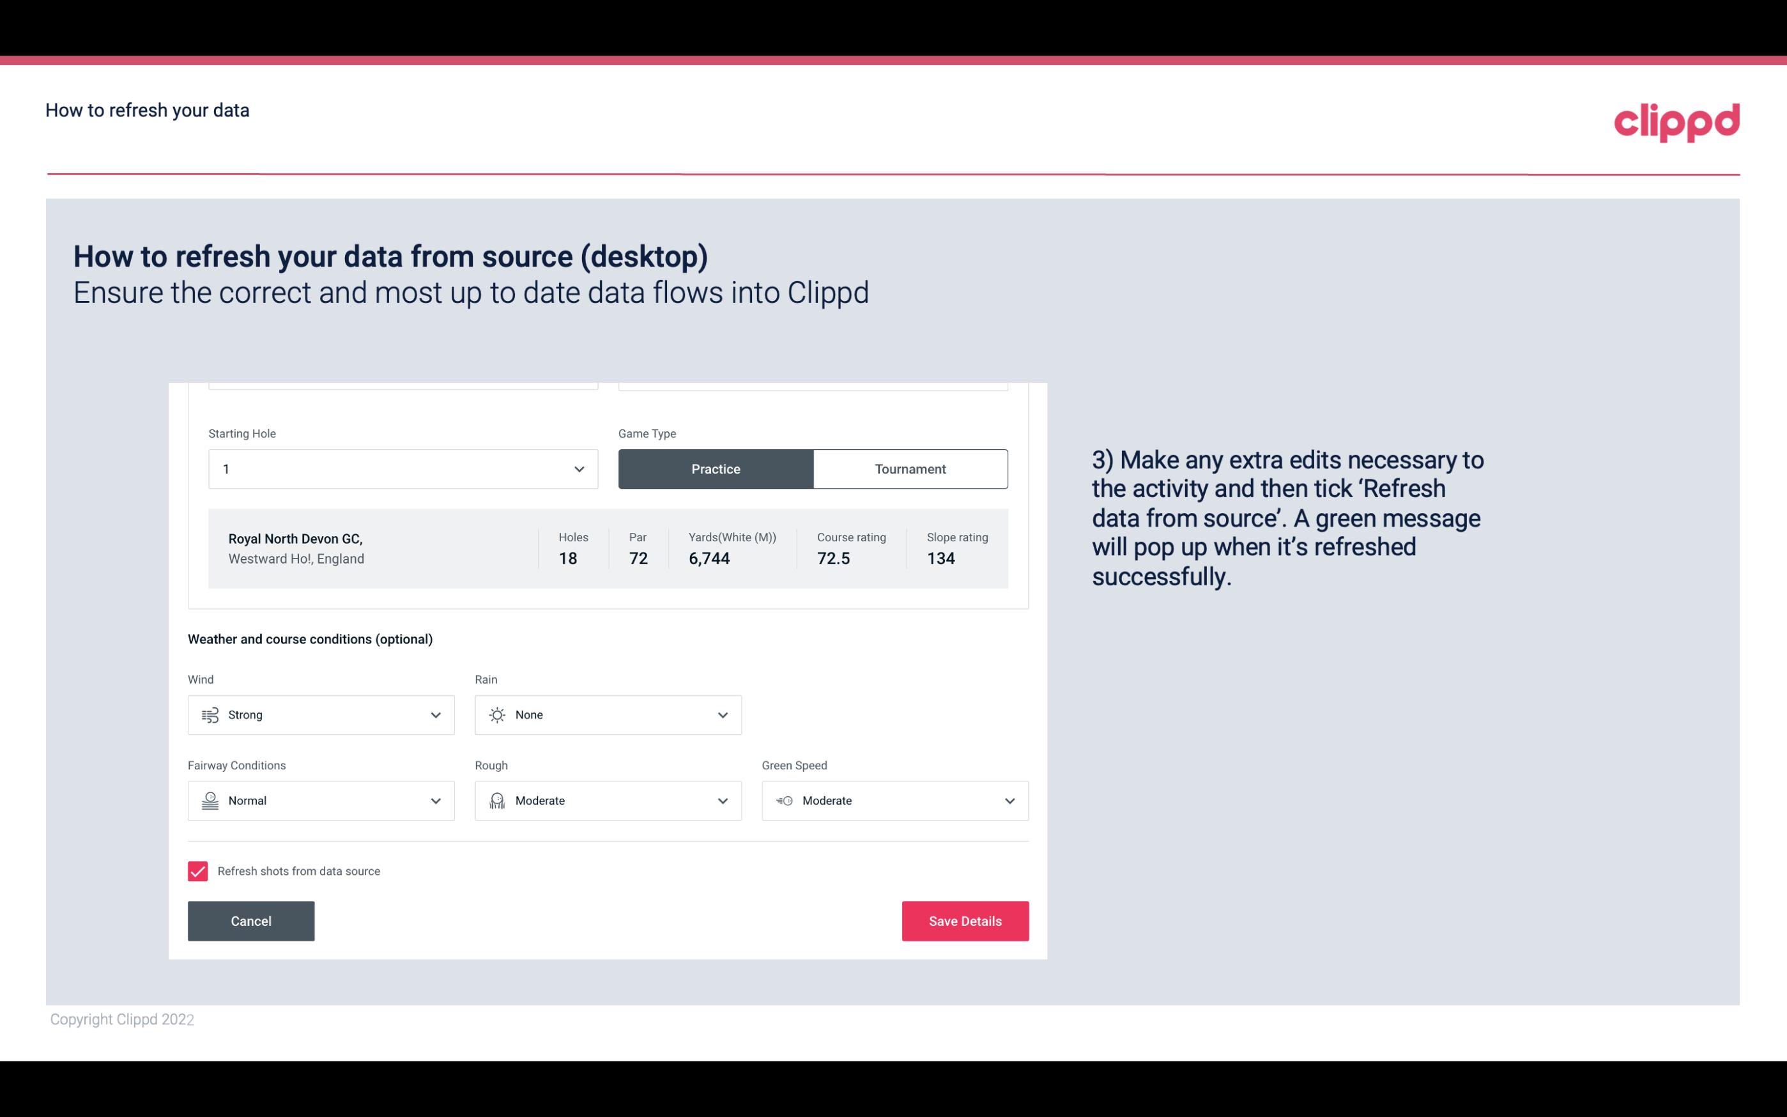Click the starting hole dropdown arrow
The image size is (1787, 1117).
pos(579,468)
